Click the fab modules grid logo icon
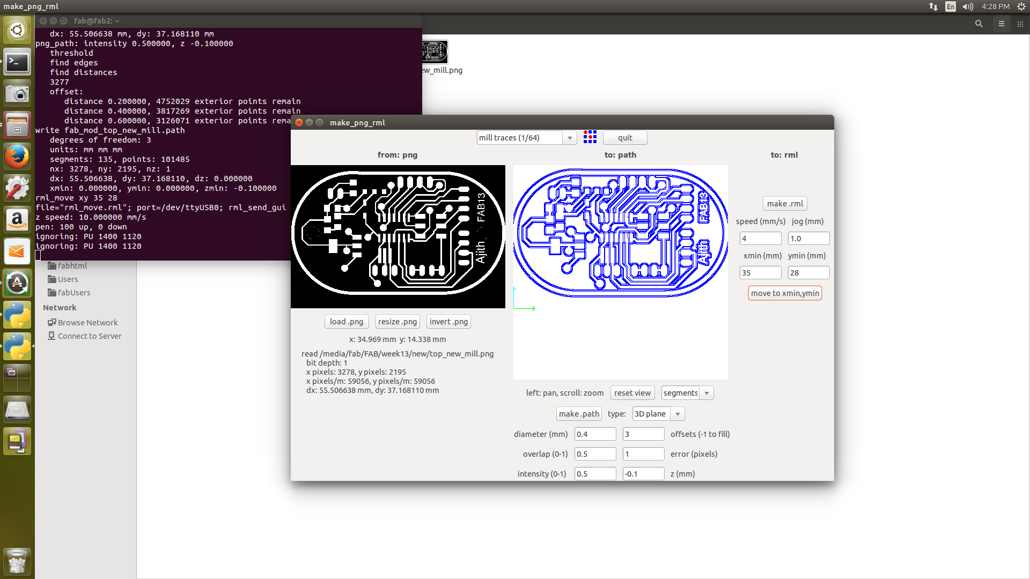Image resolution: width=1030 pixels, height=579 pixels. (590, 137)
